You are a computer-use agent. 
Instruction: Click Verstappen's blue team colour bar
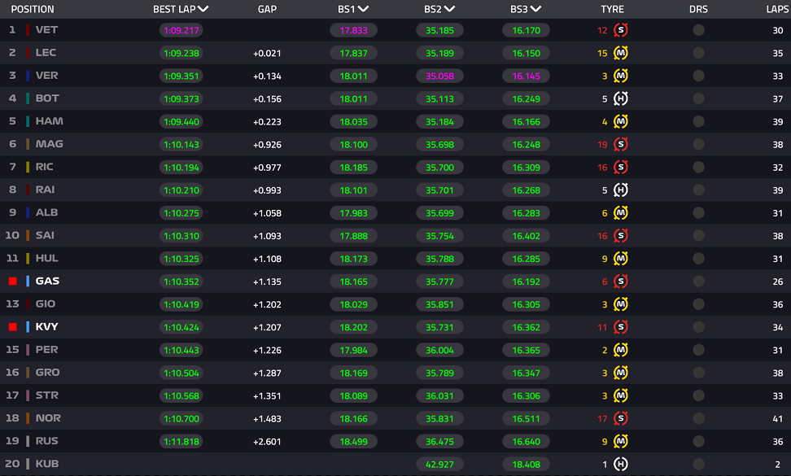(28, 76)
